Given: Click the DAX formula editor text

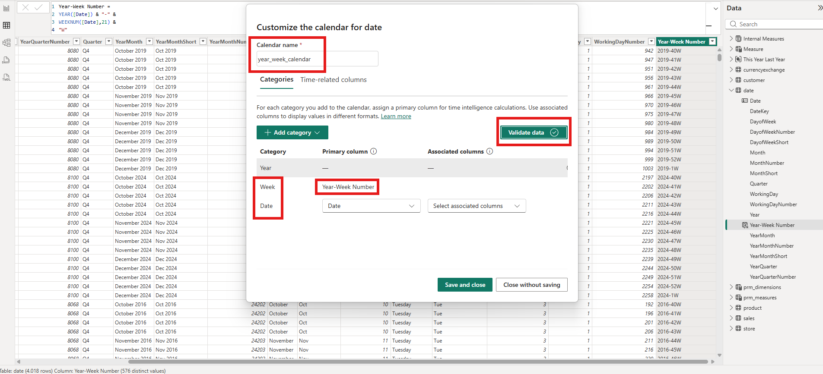Looking at the screenshot, I should point(87,18).
